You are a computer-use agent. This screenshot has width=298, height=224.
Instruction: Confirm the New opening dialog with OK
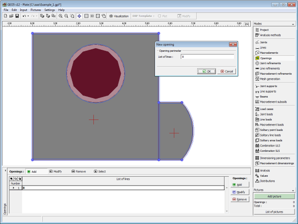(x=206, y=71)
